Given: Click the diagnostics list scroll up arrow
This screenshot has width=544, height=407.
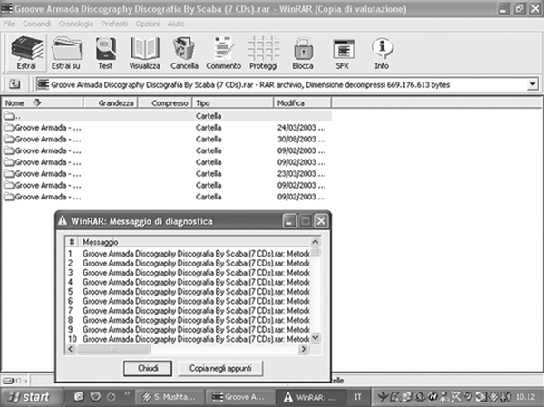Looking at the screenshot, I should click(x=316, y=241).
